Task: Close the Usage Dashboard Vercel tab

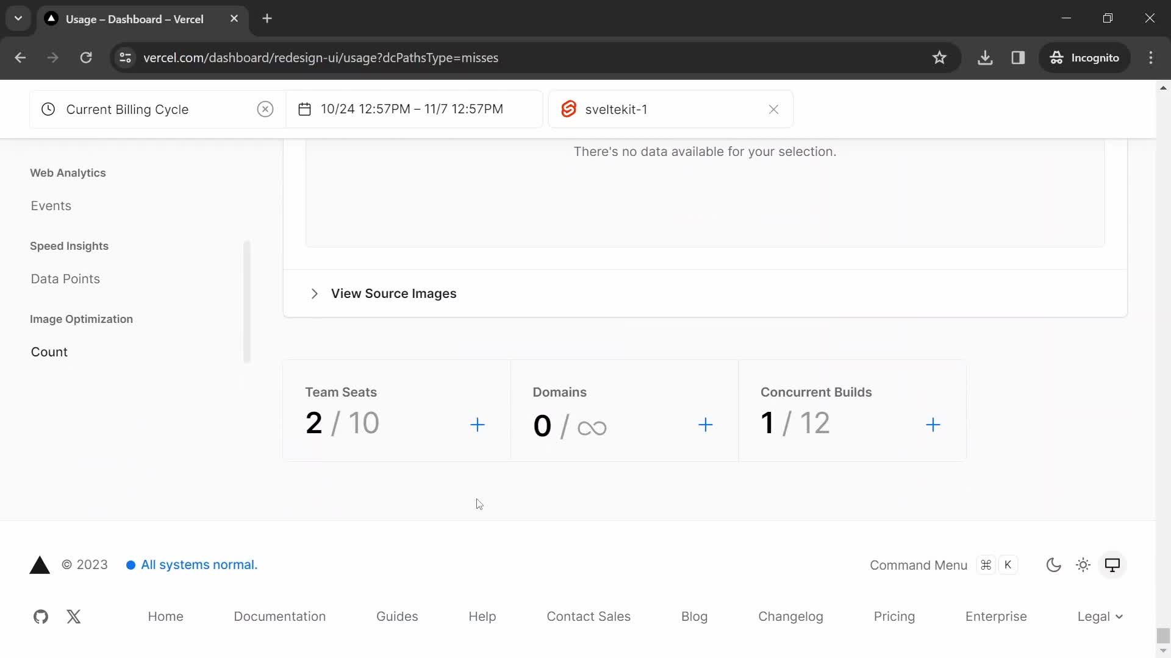Action: [x=234, y=19]
